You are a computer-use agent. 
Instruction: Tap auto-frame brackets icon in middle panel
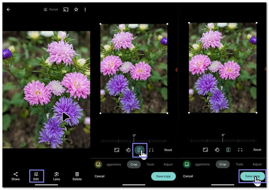coord(151,150)
